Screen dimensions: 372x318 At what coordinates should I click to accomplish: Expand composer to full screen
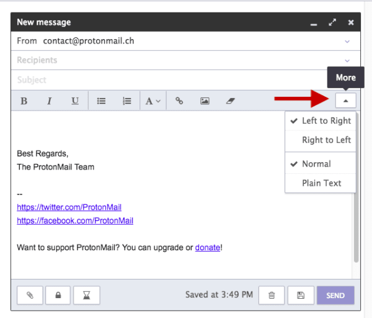pyautogui.click(x=332, y=22)
